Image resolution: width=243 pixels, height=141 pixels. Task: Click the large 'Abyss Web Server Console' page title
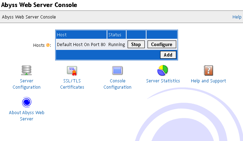[x=39, y=5]
